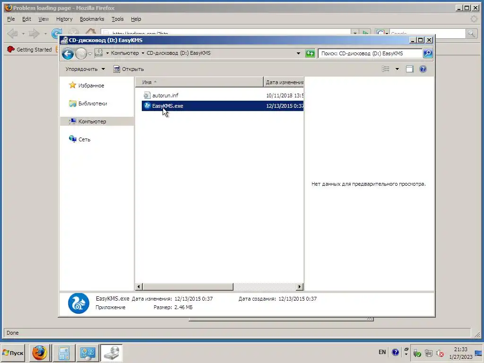
Task: Click the Дата изменения value in details pane
Action: click(x=193, y=299)
